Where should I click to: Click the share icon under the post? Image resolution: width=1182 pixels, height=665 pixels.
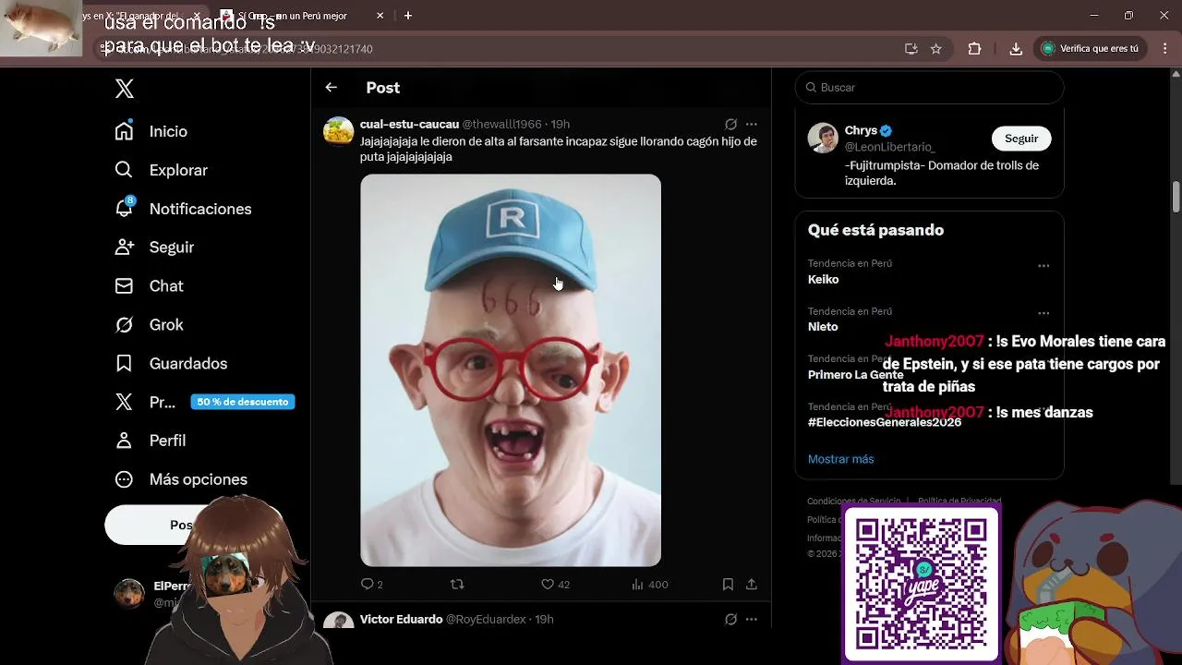pos(752,585)
